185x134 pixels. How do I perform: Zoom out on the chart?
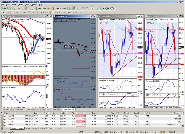click(x=87, y=8)
